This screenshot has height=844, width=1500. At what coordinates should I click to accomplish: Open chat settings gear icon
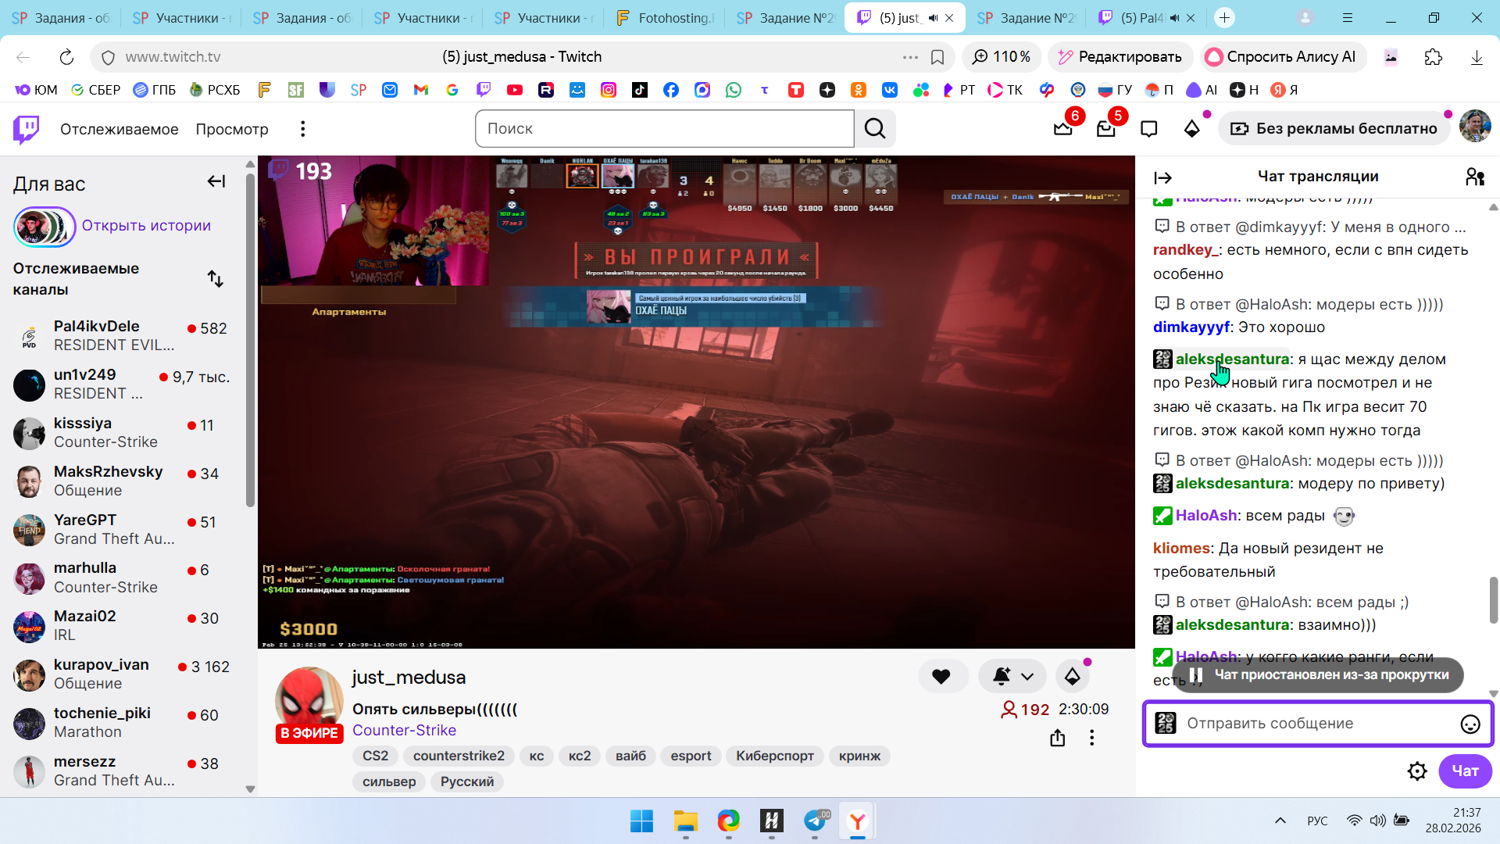[1416, 771]
